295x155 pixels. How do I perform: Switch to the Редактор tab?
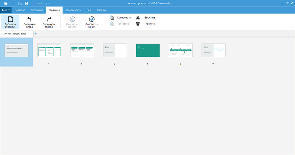pyautogui.click(x=20, y=10)
